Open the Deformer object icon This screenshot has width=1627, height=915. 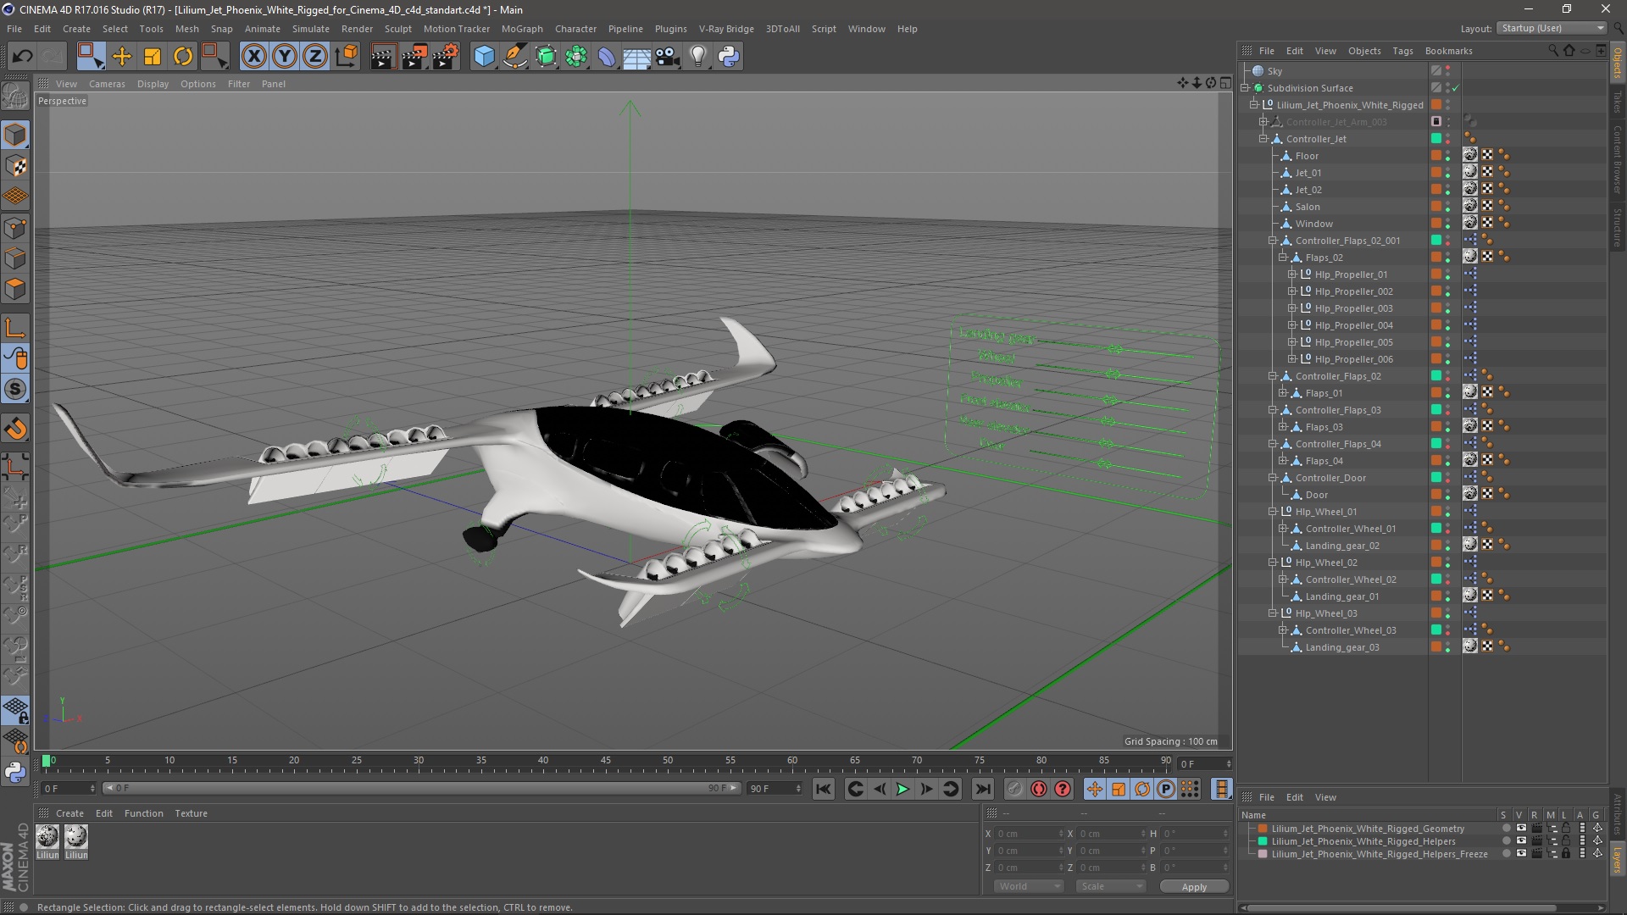607,57
